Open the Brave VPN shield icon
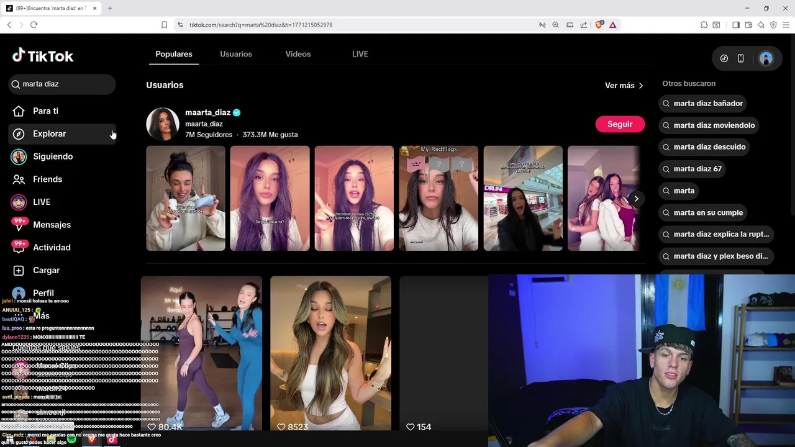This screenshot has width=795, height=447. point(773,25)
